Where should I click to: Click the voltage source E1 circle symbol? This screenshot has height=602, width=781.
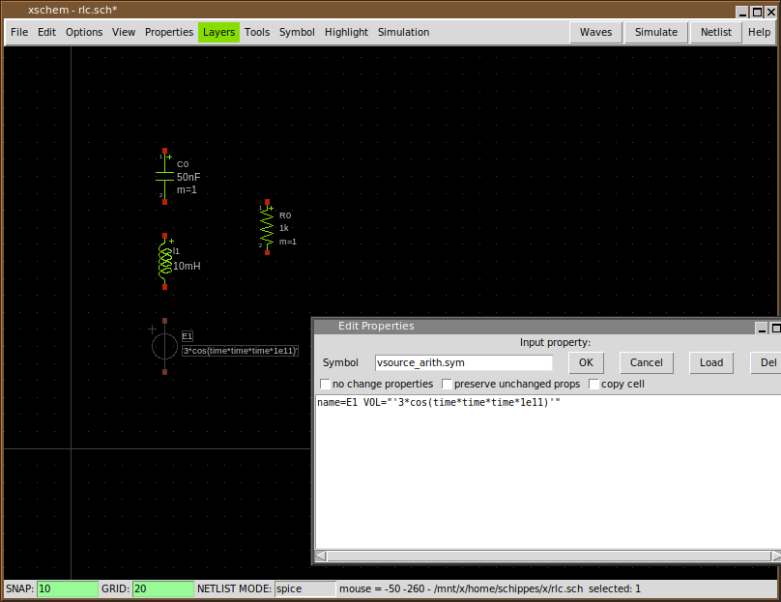coord(164,346)
